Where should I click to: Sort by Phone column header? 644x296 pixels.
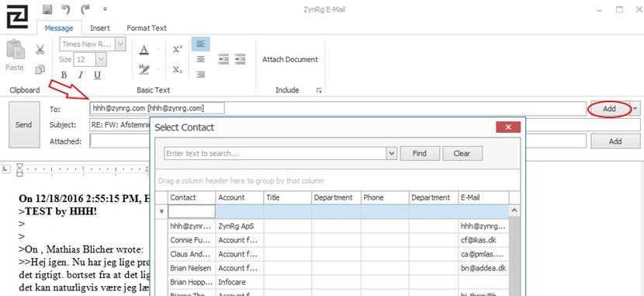point(385,198)
